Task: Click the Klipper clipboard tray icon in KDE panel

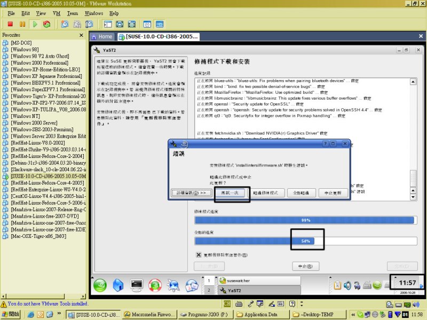Action: tap(337, 285)
